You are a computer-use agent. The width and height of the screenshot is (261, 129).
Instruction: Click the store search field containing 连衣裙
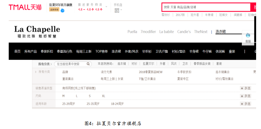click(228, 32)
